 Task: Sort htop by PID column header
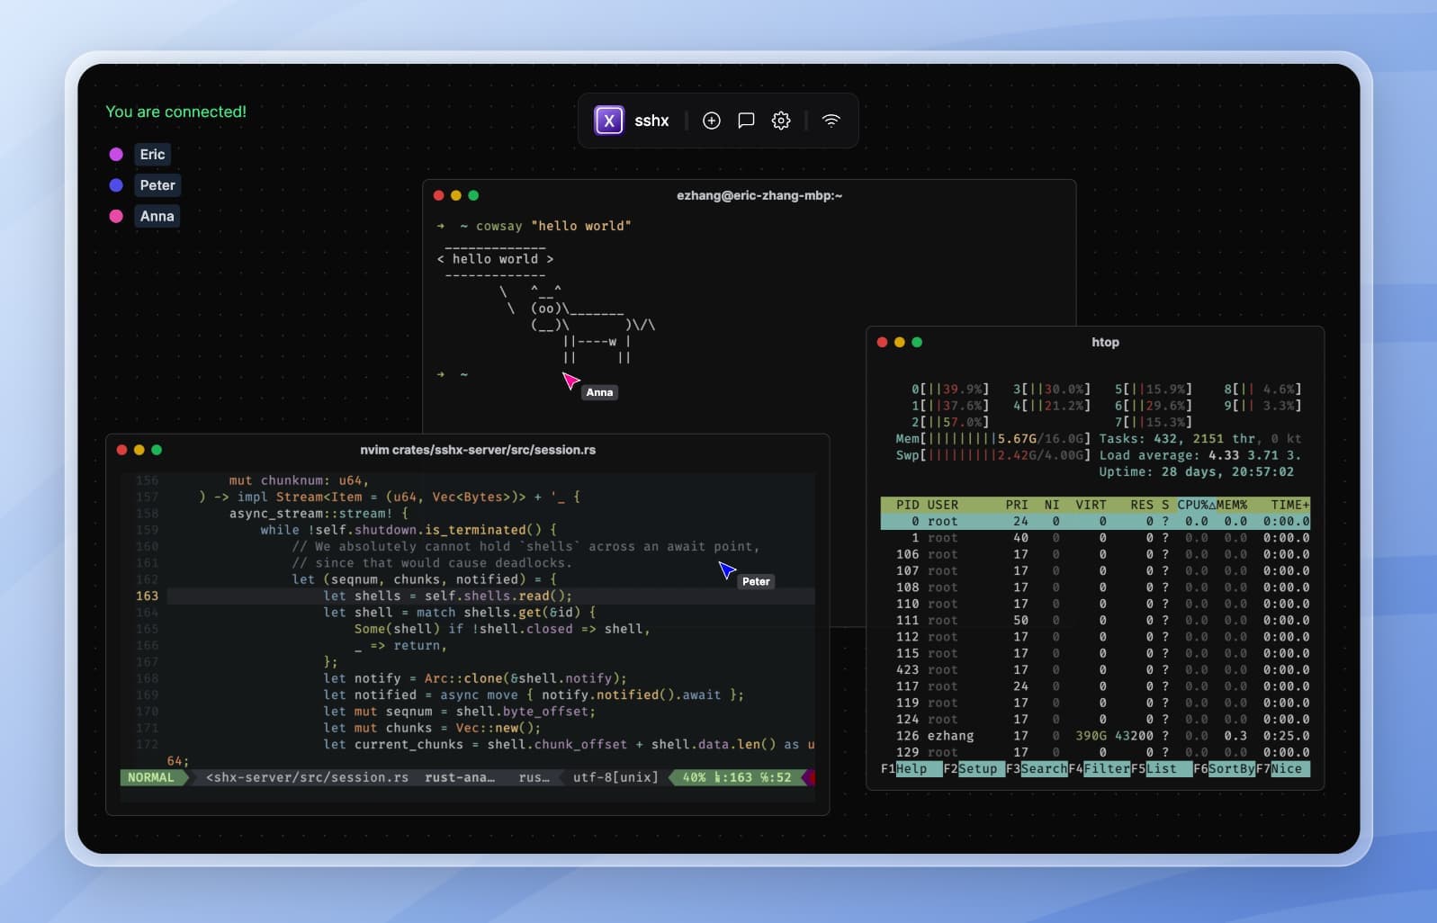(x=907, y=505)
